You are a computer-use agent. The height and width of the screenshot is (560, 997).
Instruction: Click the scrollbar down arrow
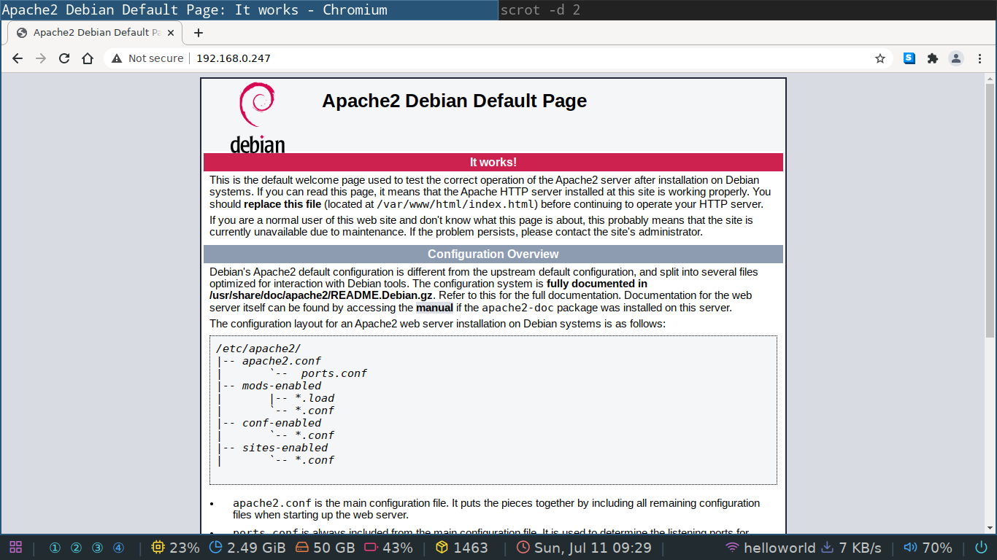990,529
